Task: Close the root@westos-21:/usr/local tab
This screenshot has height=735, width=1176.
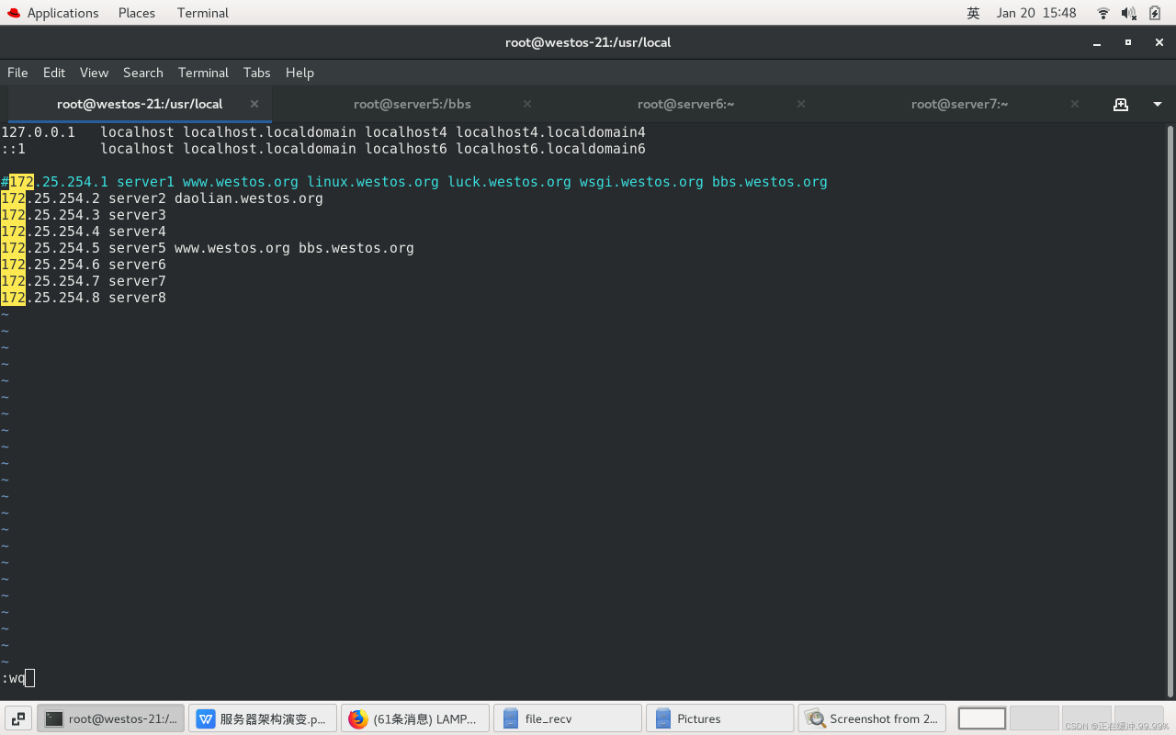Action: click(254, 104)
